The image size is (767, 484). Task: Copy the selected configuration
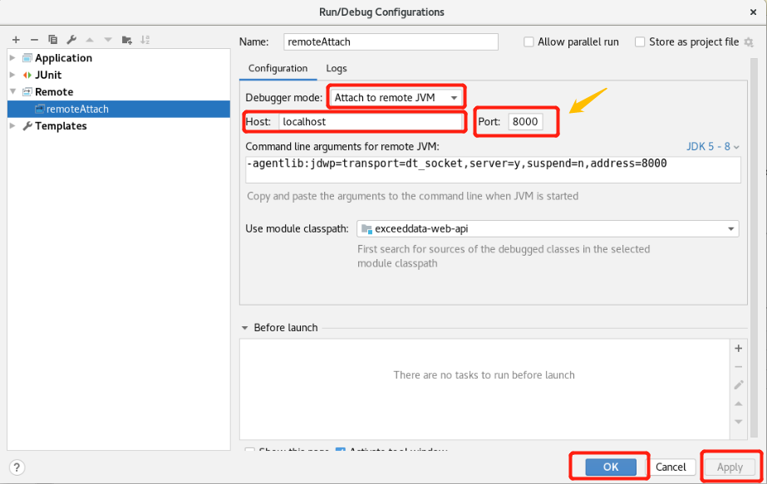tap(53, 40)
